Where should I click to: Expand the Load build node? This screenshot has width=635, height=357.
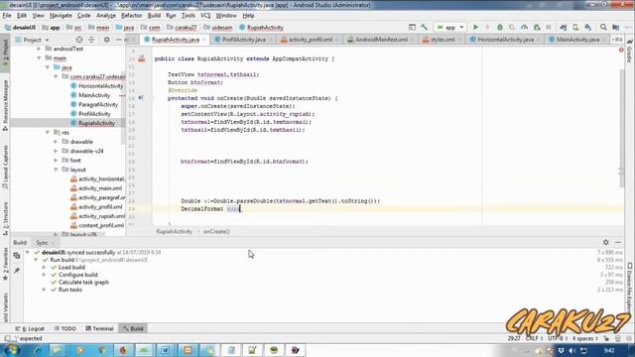(44, 267)
